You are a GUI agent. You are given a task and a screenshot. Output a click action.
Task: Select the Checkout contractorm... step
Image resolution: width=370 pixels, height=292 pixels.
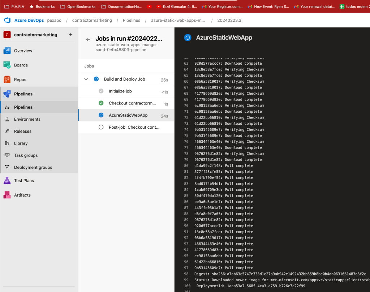pyautogui.click(x=126, y=103)
